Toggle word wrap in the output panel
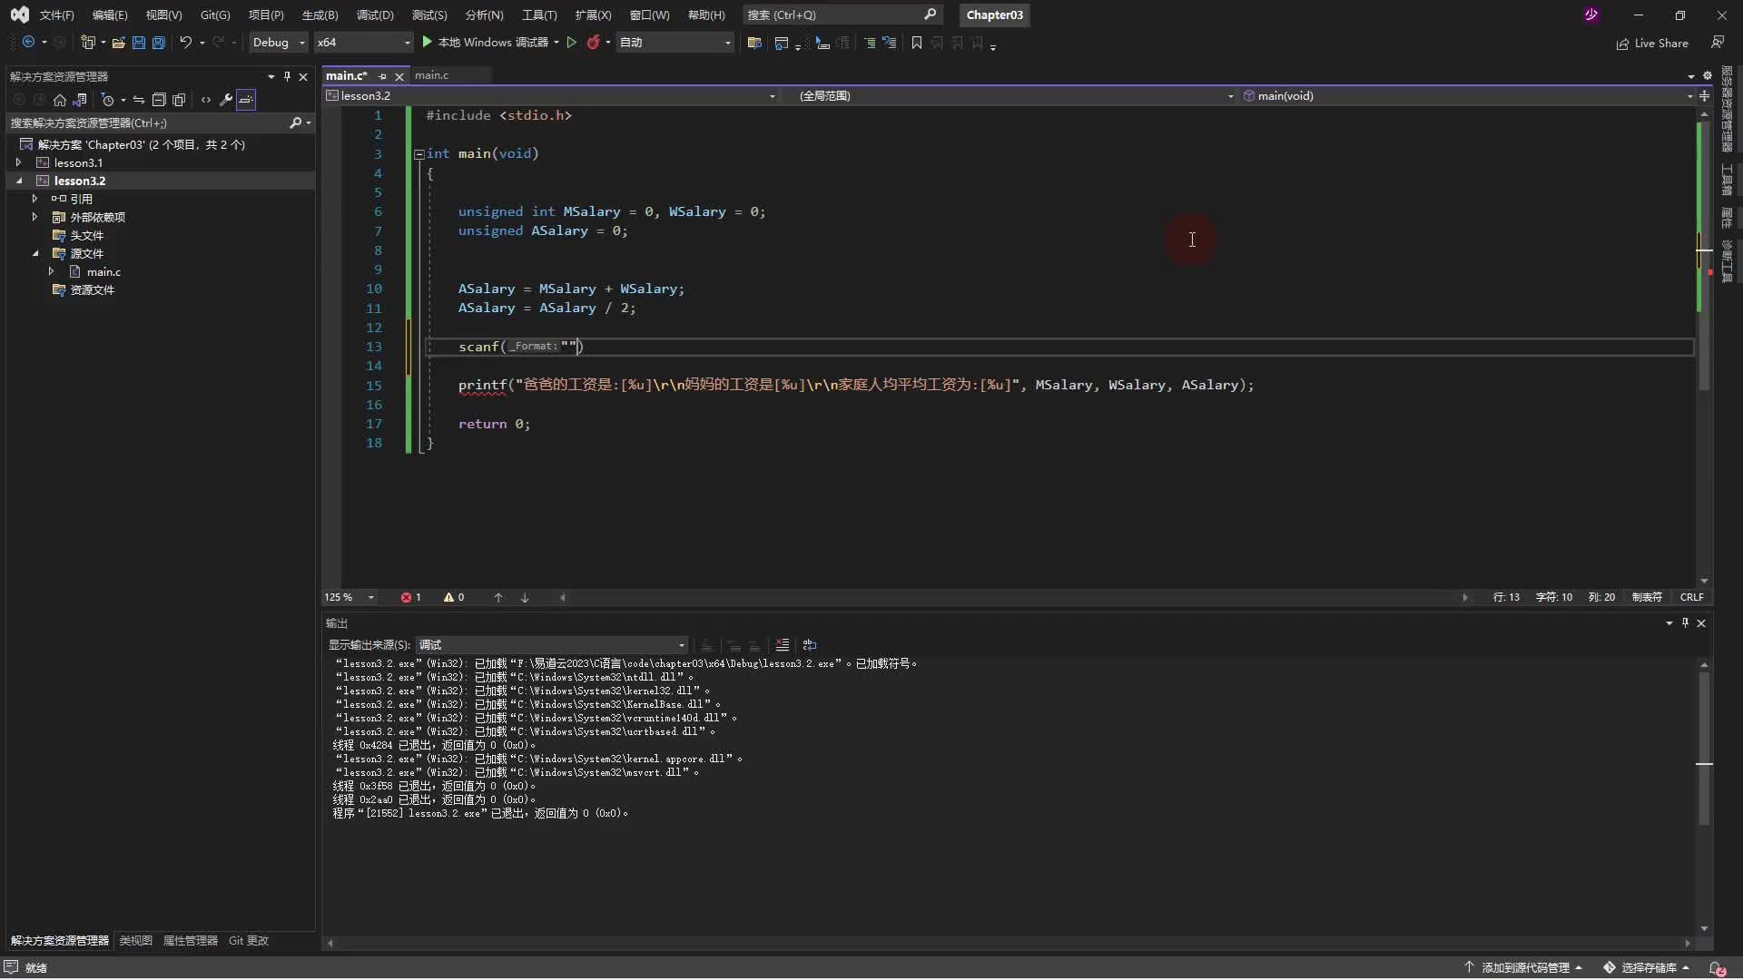Screen dimensions: 1743x980 coord(810,645)
